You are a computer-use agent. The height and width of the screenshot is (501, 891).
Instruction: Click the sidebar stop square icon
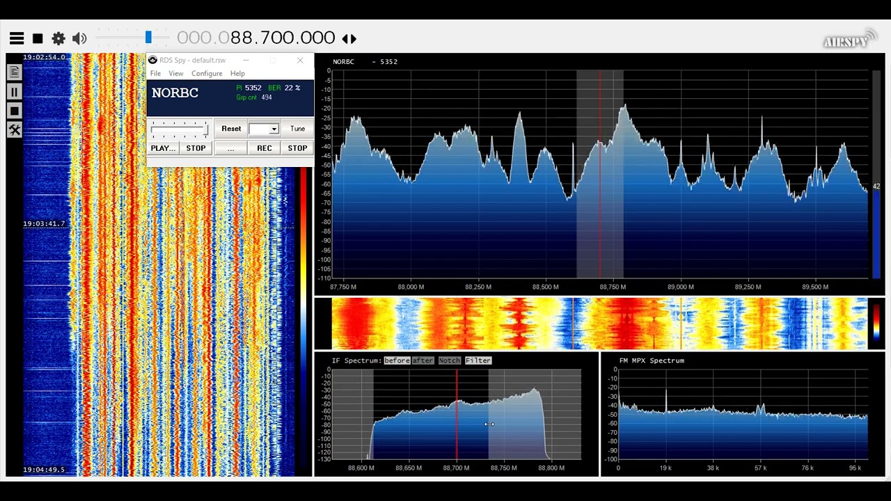pos(14,111)
